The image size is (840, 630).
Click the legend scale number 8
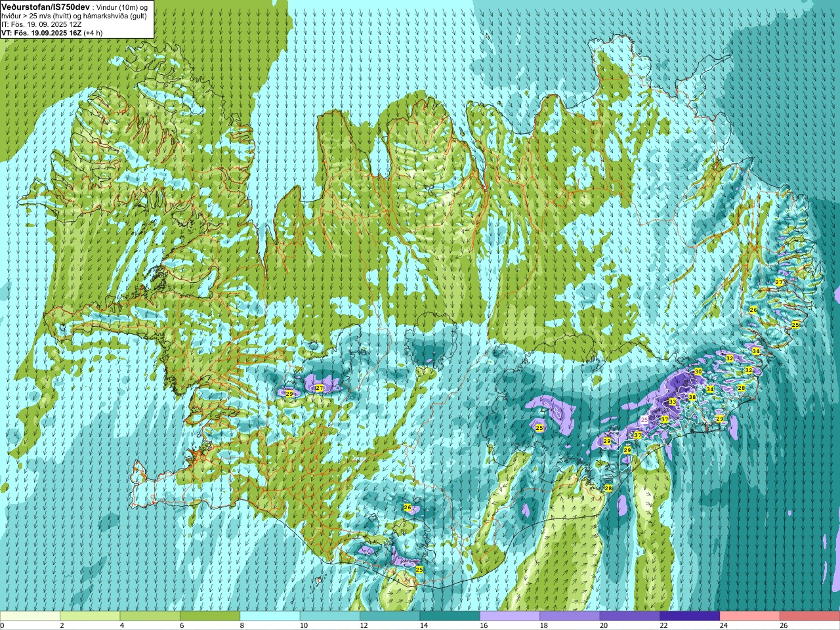click(x=242, y=626)
